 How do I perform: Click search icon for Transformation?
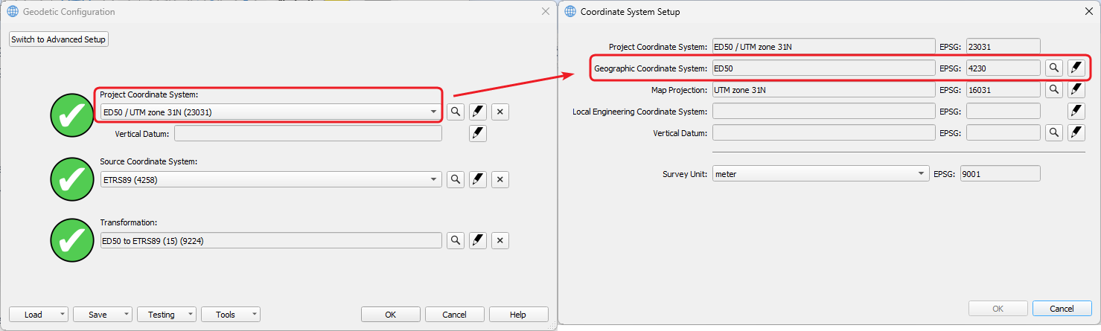pyautogui.click(x=456, y=240)
